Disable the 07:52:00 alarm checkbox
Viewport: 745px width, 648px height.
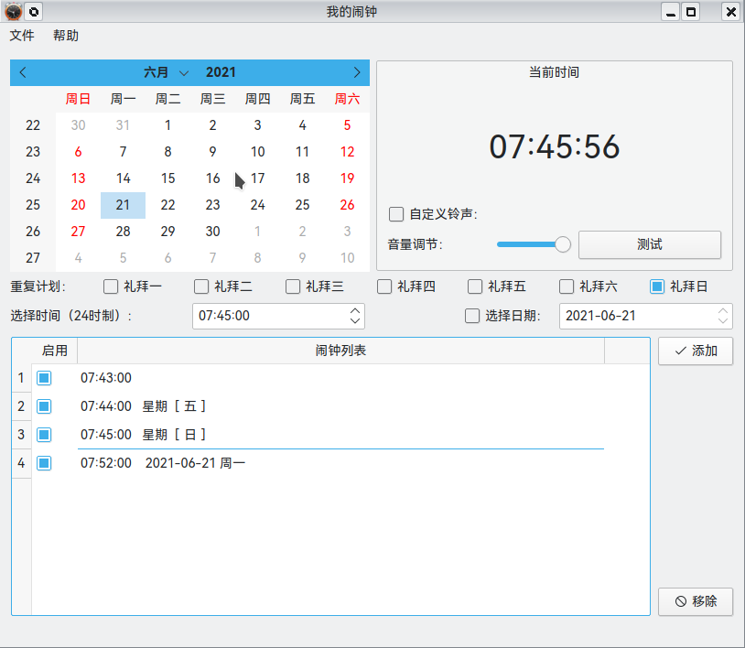(44, 463)
